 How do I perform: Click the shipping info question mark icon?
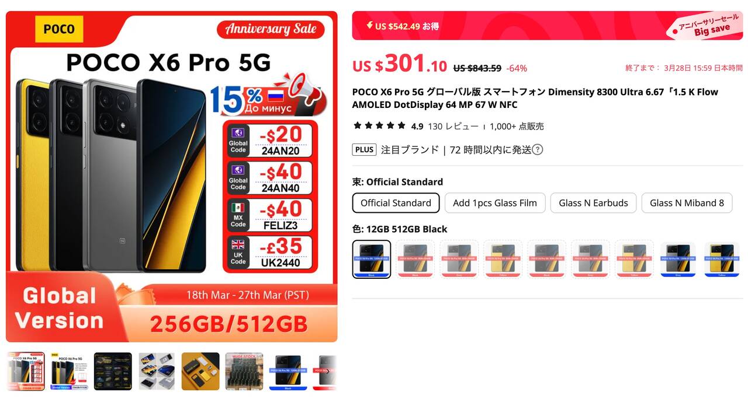pyautogui.click(x=537, y=149)
